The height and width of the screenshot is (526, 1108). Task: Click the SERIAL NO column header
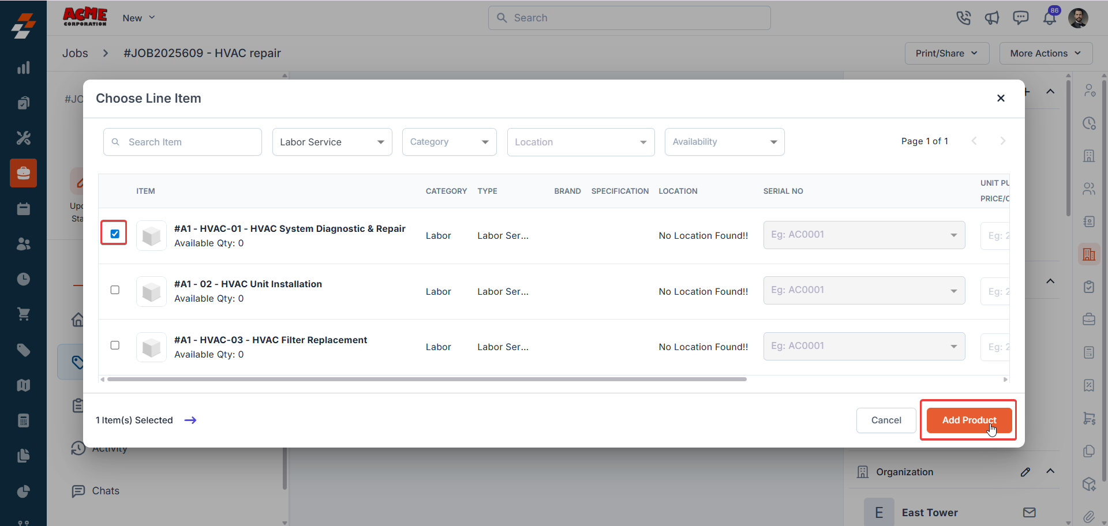(783, 191)
